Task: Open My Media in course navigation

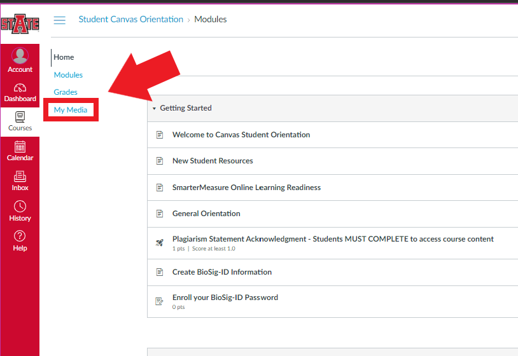Action: [71, 110]
